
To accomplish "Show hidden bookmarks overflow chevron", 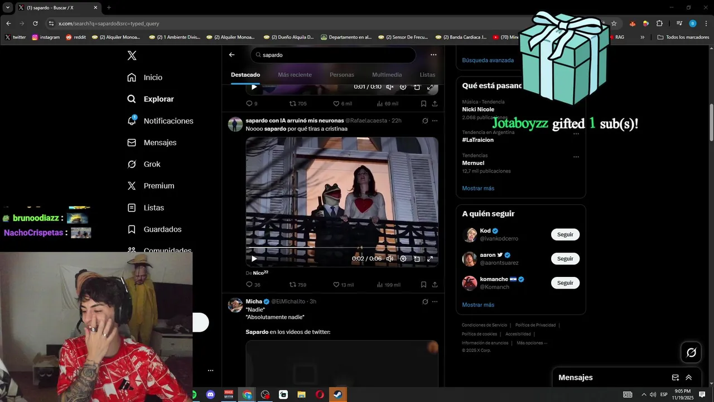I will tap(642, 37).
